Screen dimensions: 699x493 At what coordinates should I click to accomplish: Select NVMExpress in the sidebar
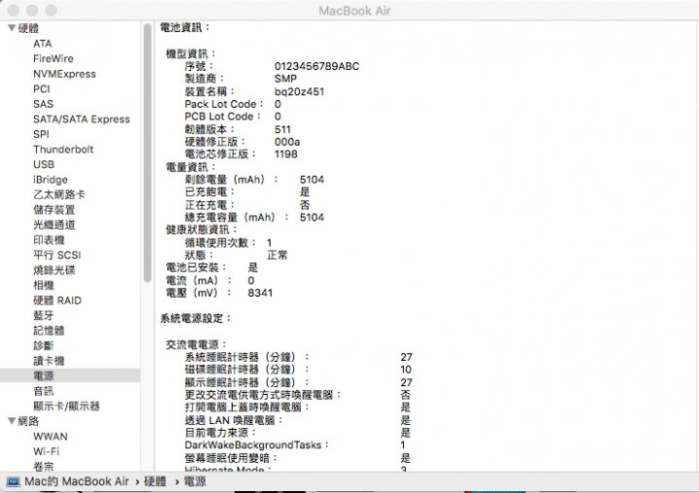point(65,74)
